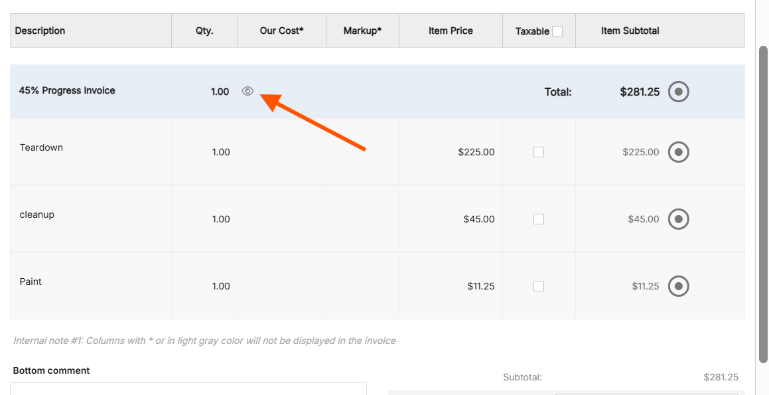Toggle the eye icon beside 45% Progress Invoice

(x=247, y=92)
